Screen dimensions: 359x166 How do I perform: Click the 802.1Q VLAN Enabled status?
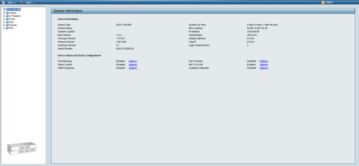coord(251,65)
